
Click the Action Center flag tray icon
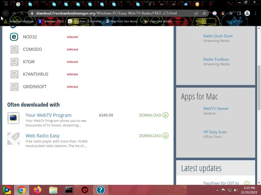tap(223, 190)
